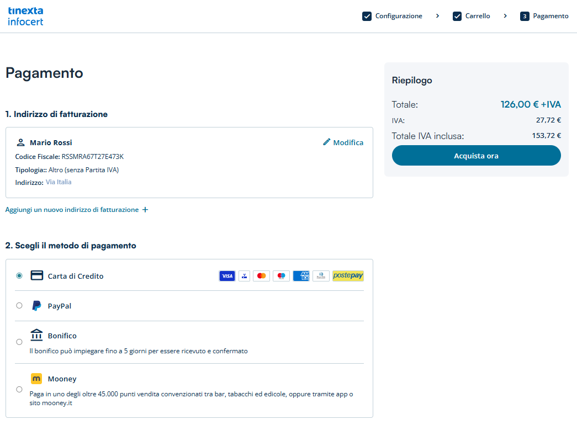This screenshot has width=577, height=425.
Task: Click the Mastercard logo icon
Action: click(x=261, y=276)
